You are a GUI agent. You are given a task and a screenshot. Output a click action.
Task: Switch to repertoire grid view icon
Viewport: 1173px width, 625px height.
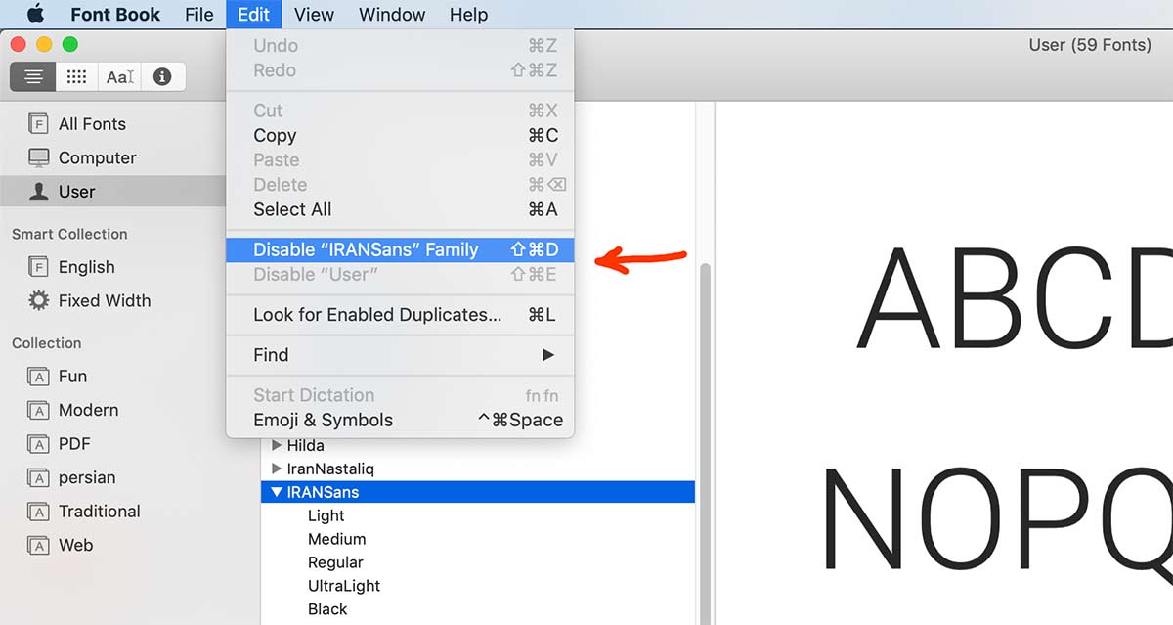tap(76, 76)
